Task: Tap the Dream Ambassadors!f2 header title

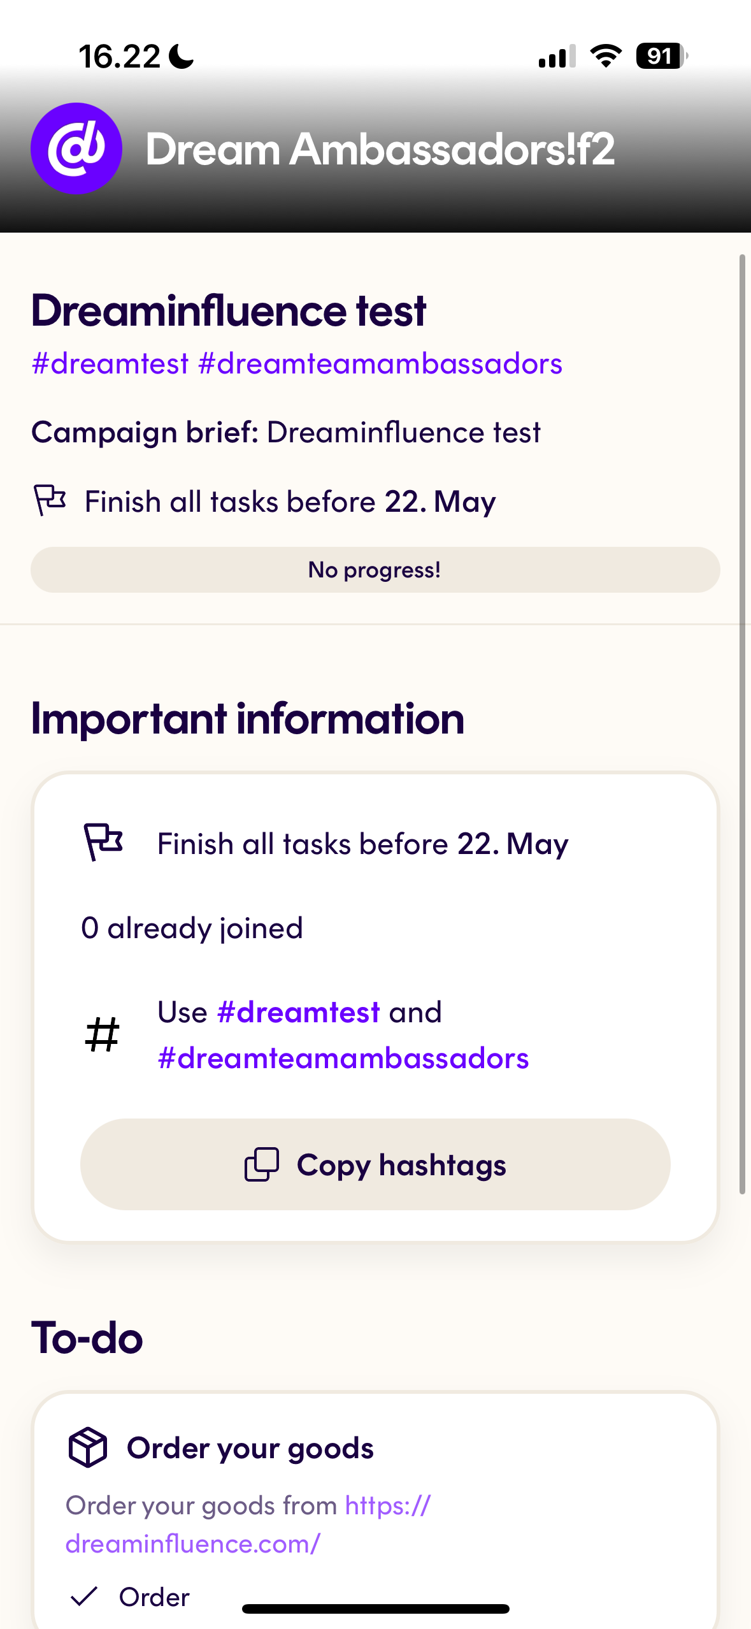Action: pos(380,149)
